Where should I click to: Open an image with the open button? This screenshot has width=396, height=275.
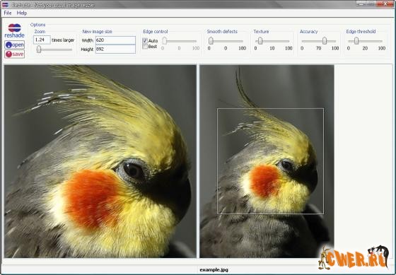click(x=14, y=45)
